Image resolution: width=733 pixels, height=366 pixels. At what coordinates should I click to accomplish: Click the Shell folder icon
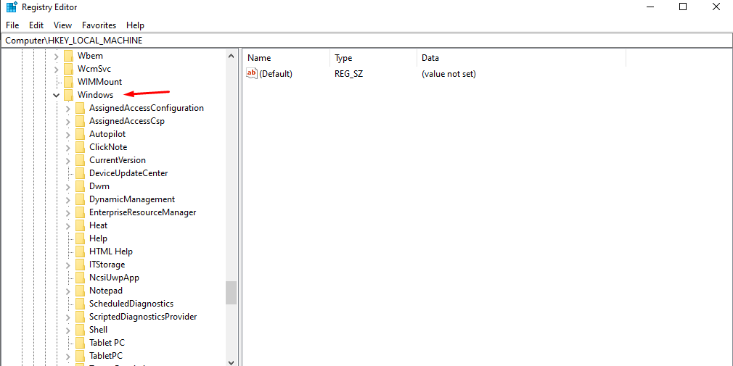pyautogui.click(x=81, y=330)
